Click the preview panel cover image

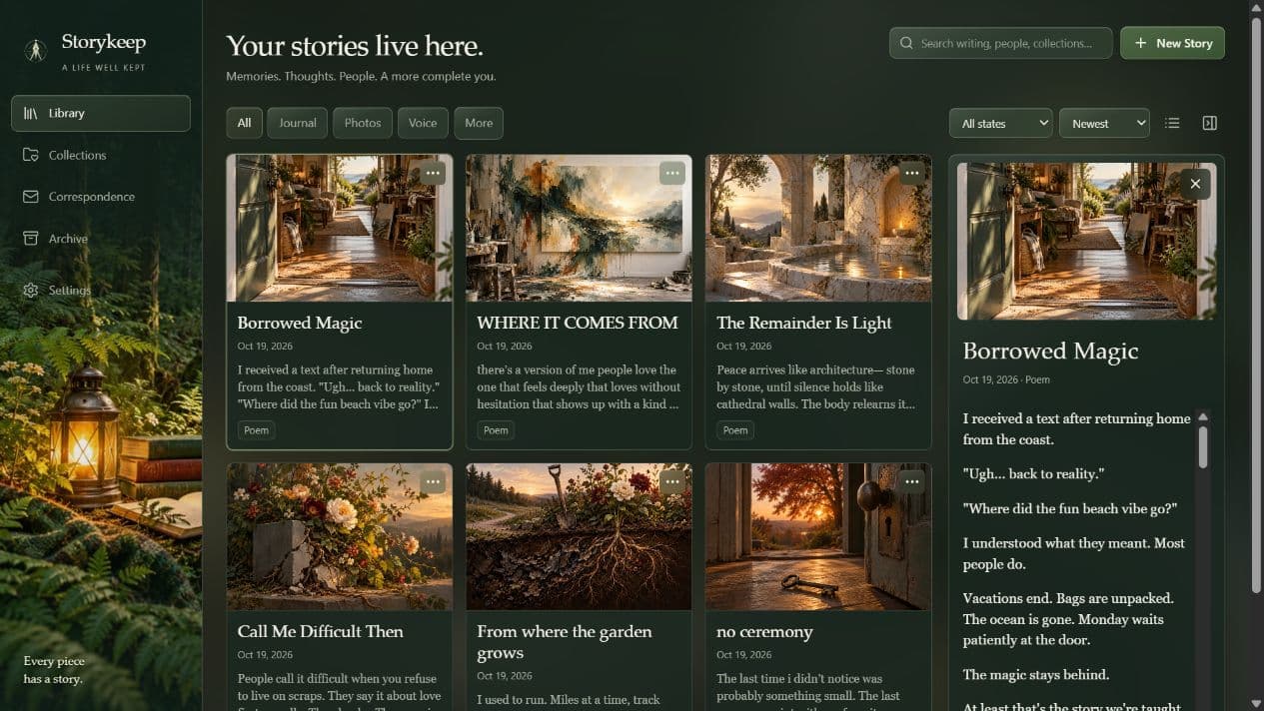1086,241
